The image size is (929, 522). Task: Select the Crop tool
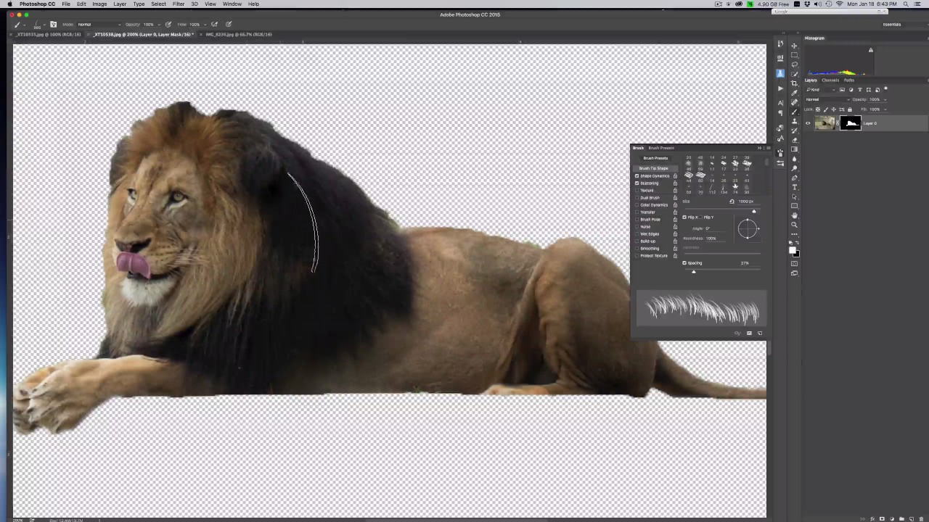pos(794,83)
